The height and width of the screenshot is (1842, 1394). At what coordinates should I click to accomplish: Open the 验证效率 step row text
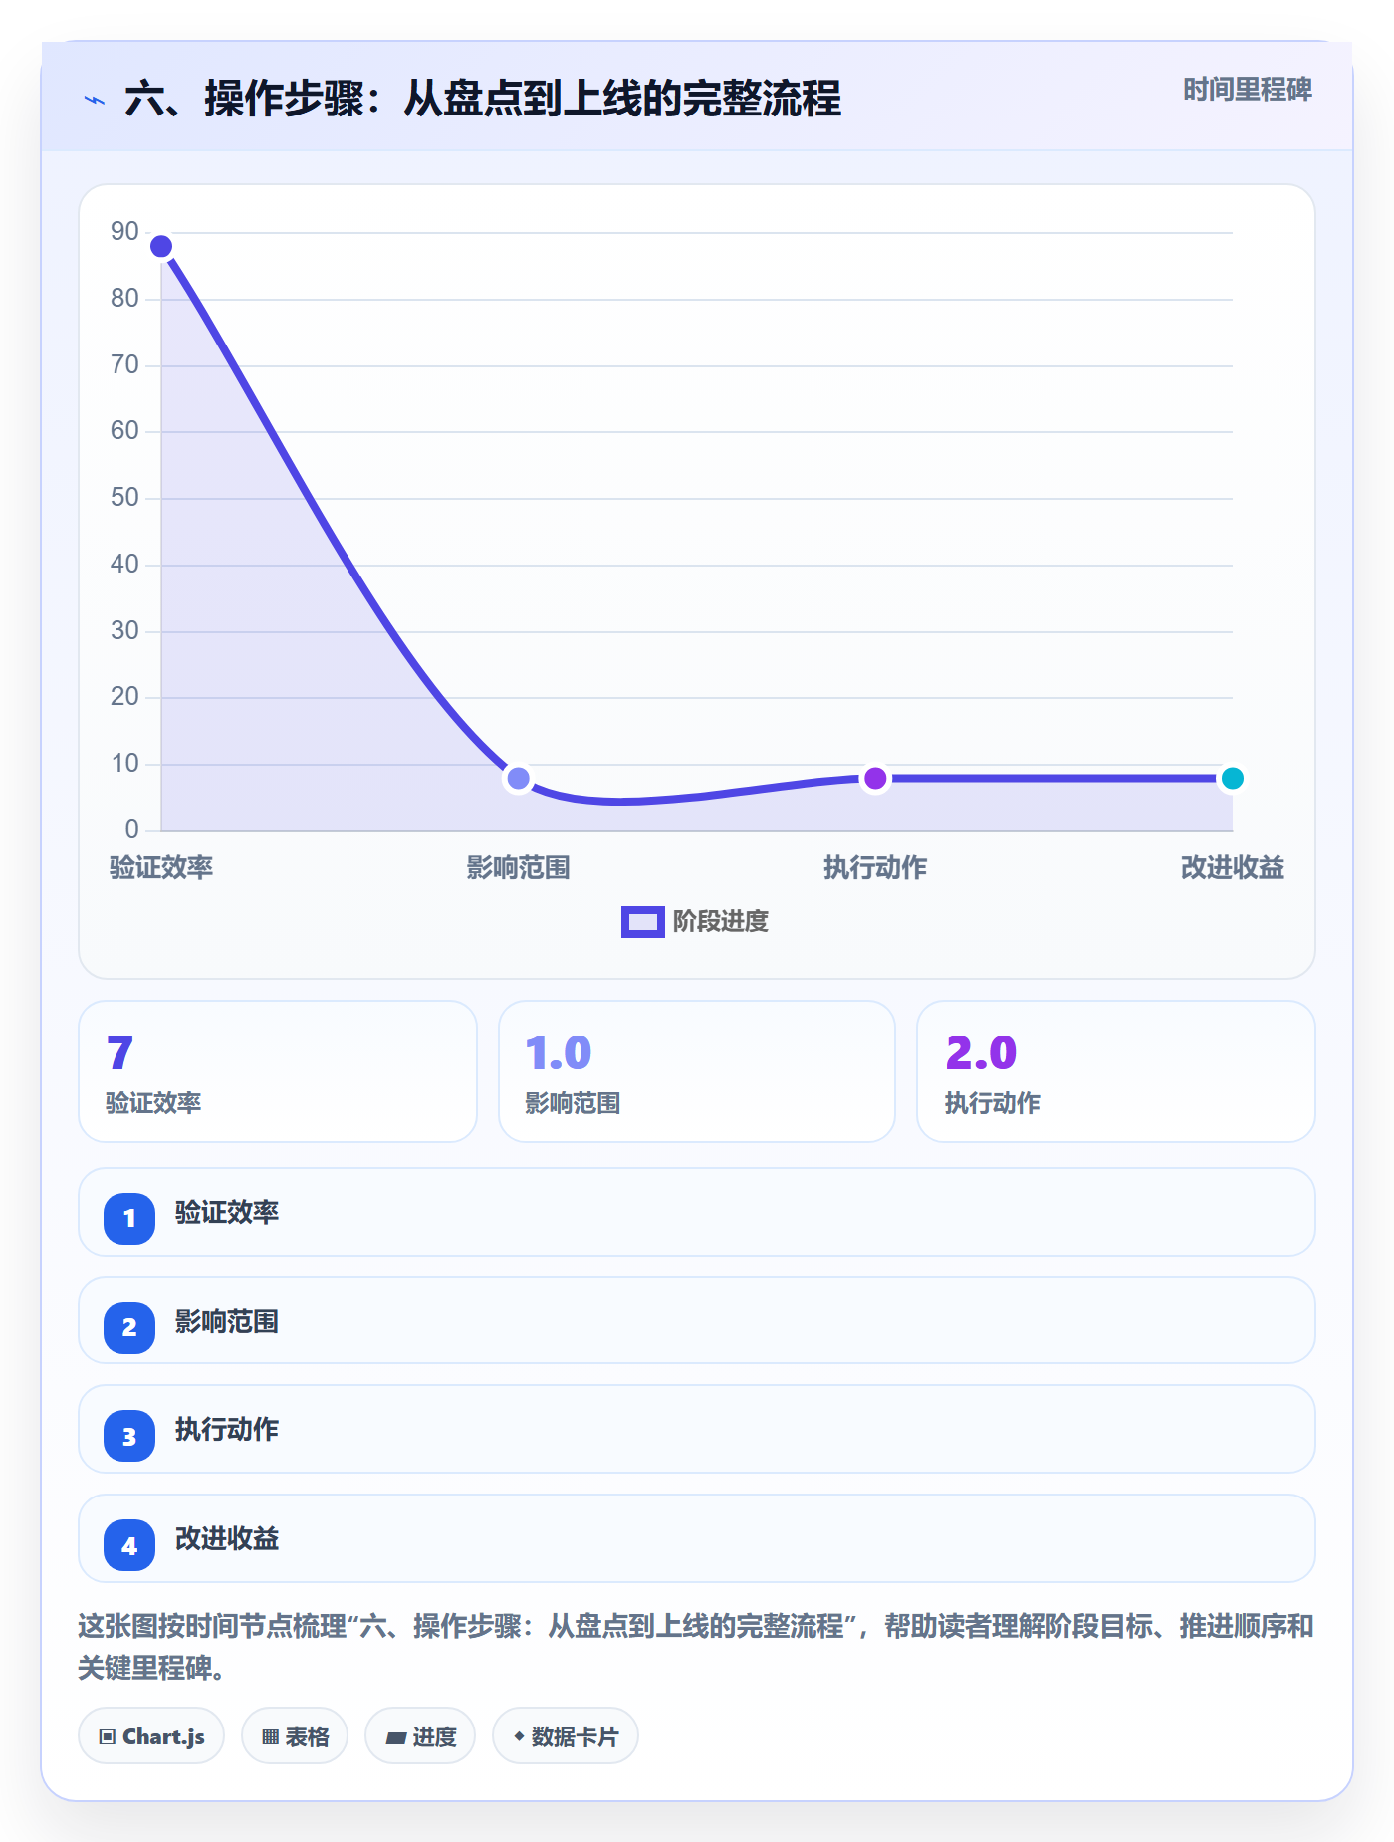click(227, 1213)
